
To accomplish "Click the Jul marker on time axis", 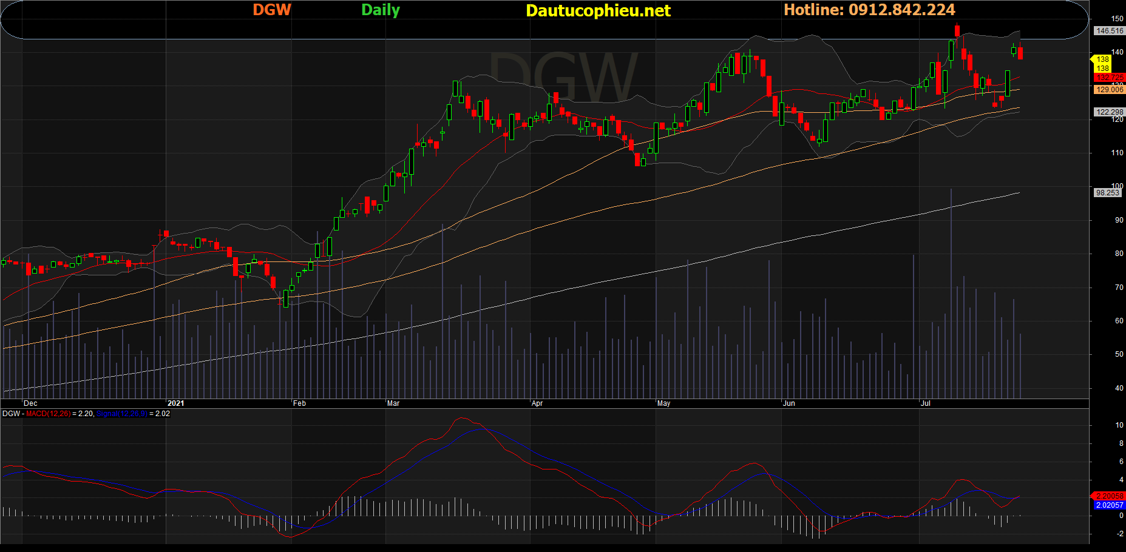I will click(x=926, y=403).
